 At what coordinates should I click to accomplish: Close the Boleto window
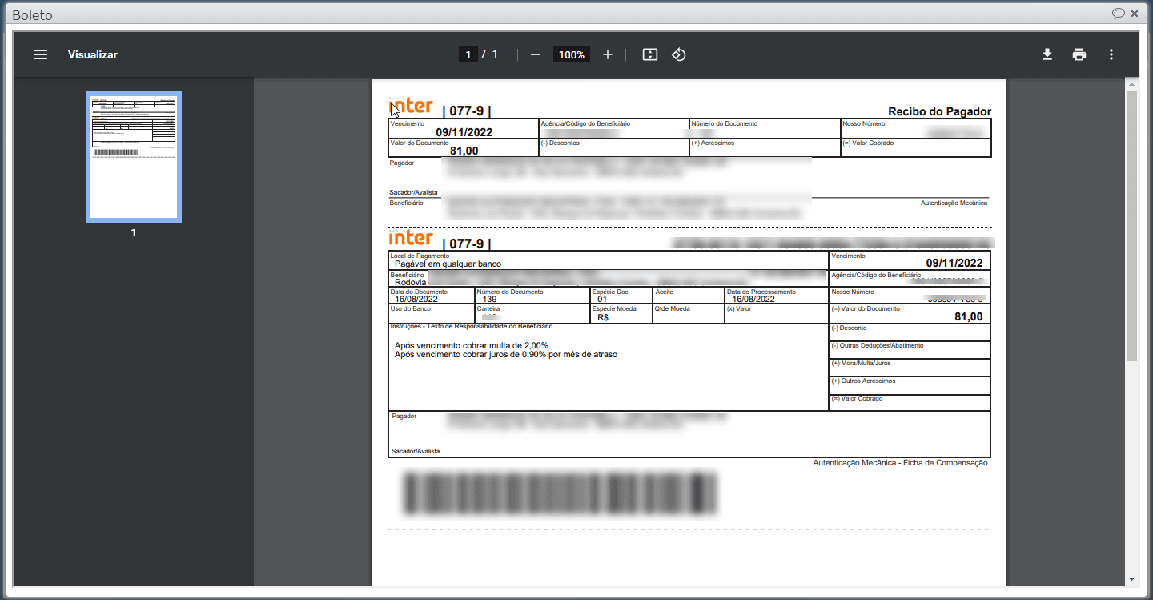click(1135, 14)
